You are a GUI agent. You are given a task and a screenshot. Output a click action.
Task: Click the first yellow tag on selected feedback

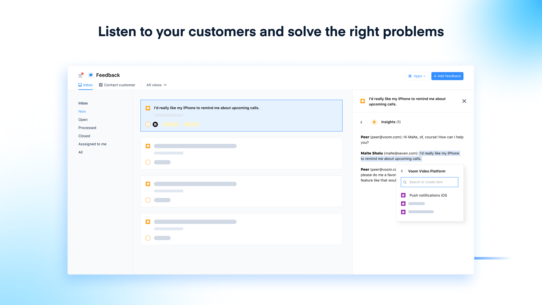coord(171,124)
